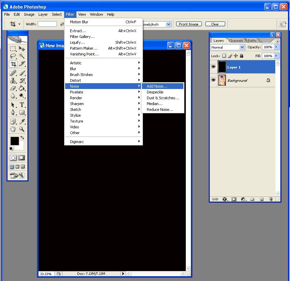Expand the Fill percentage arrow

pyautogui.click(x=276, y=56)
